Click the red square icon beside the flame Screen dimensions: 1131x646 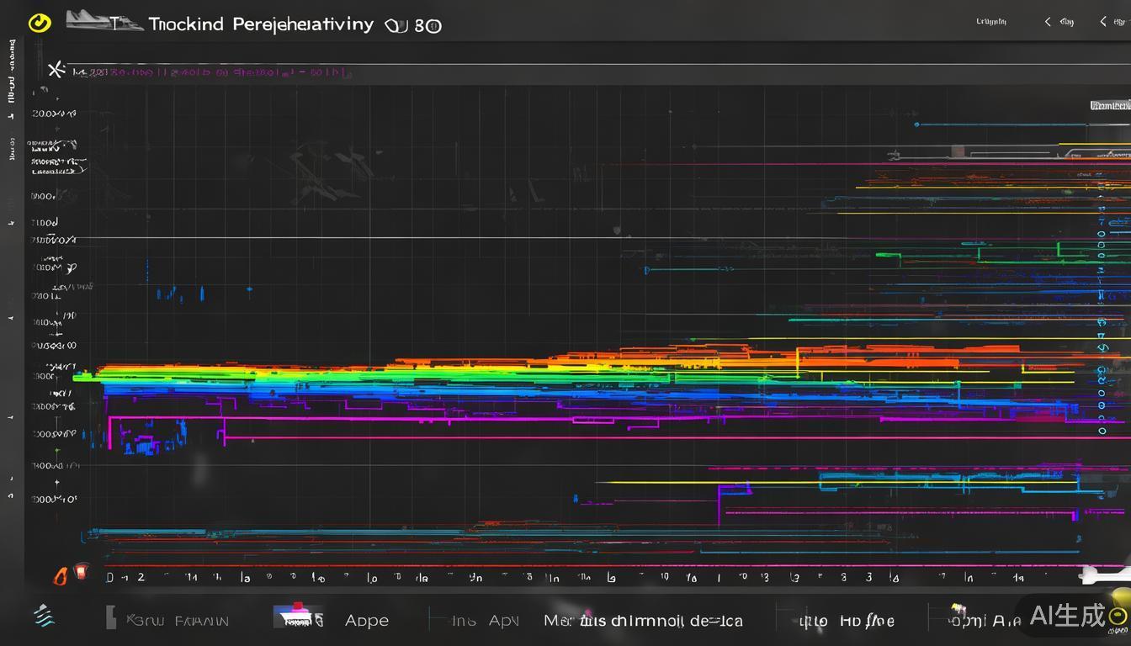(82, 572)
